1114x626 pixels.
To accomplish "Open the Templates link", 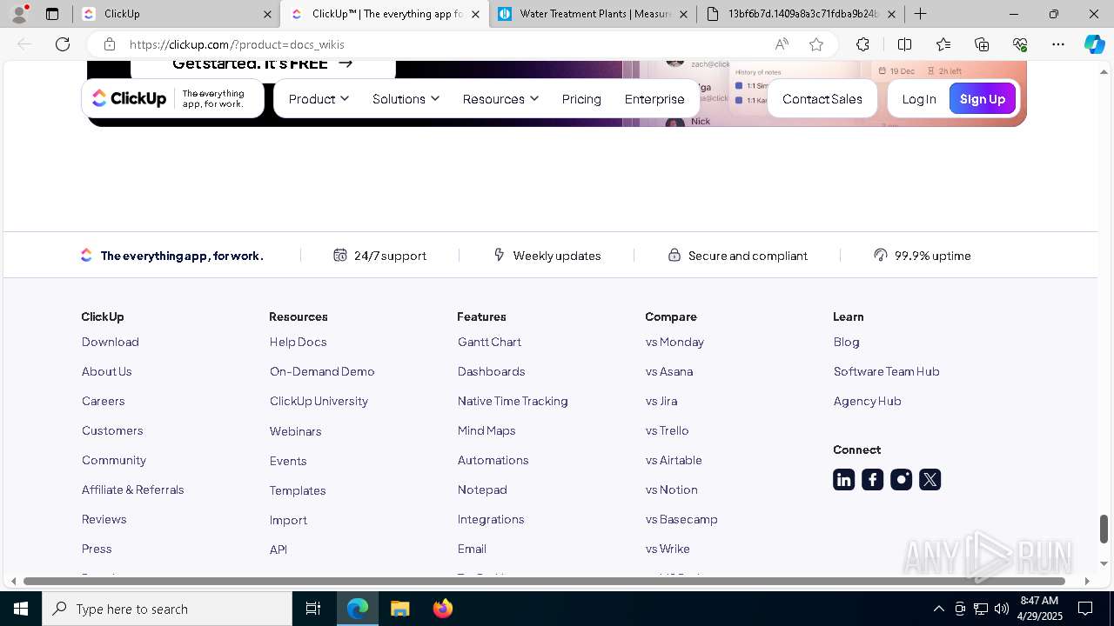I will pyautogui.click(x=298, y=490).
